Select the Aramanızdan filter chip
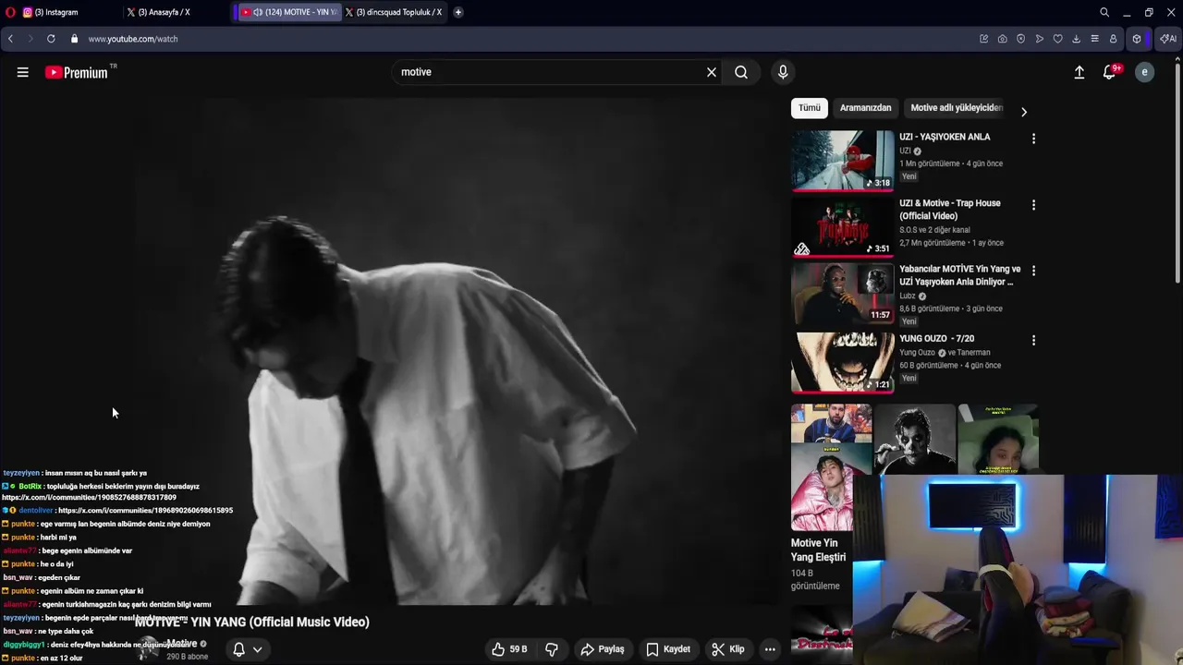 pyautogui.click(x=865, y=108)
